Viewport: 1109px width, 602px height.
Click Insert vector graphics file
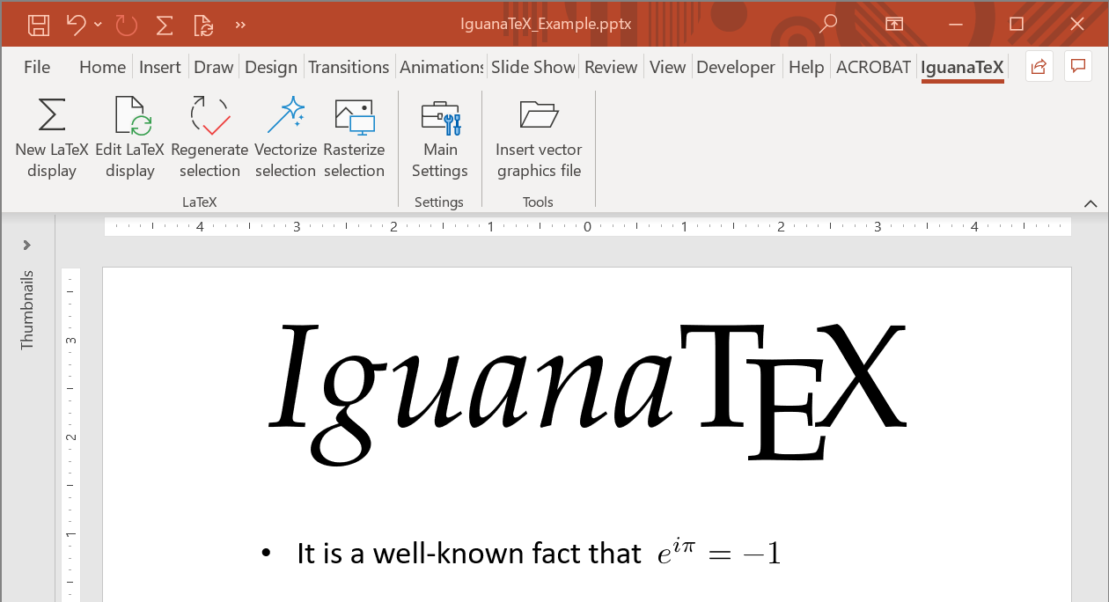[539, 138]
